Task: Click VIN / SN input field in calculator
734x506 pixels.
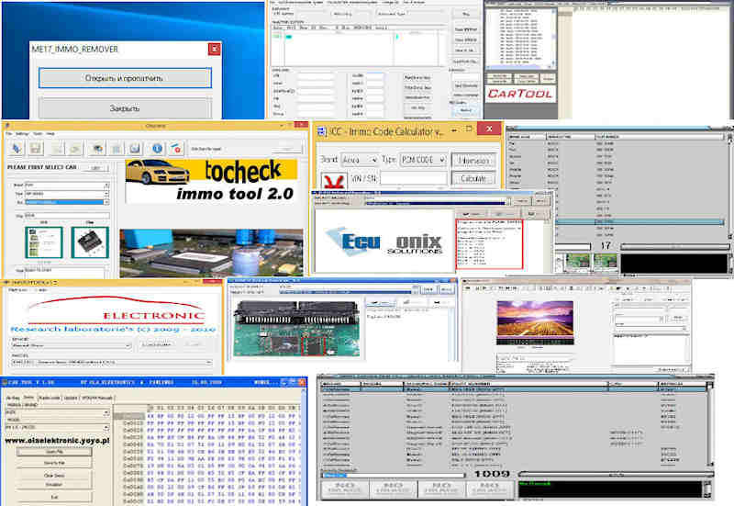Action: pos(414,178)
